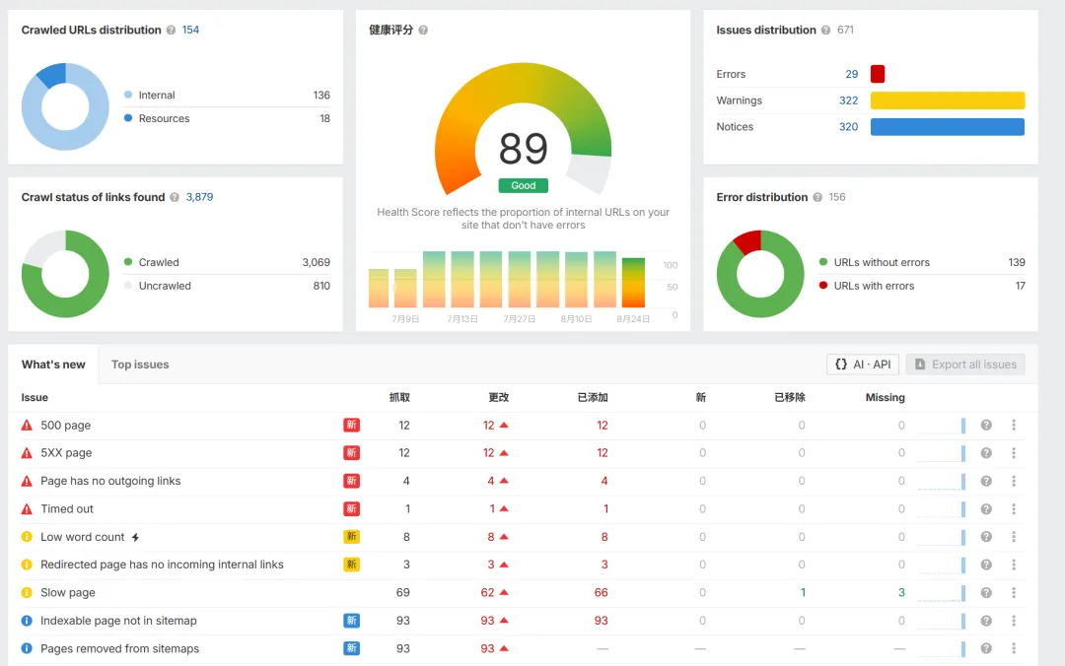Click help icon in 5XX page row
This screenshot has height=666, width=1065.
click(x=986, y=453)
